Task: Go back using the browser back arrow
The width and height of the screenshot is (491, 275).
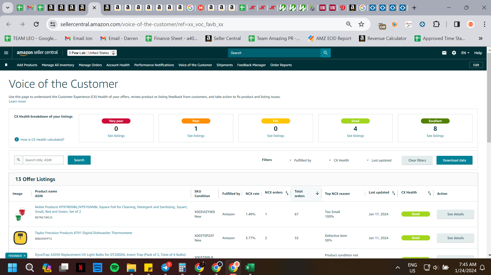Action: coord(8,24)
